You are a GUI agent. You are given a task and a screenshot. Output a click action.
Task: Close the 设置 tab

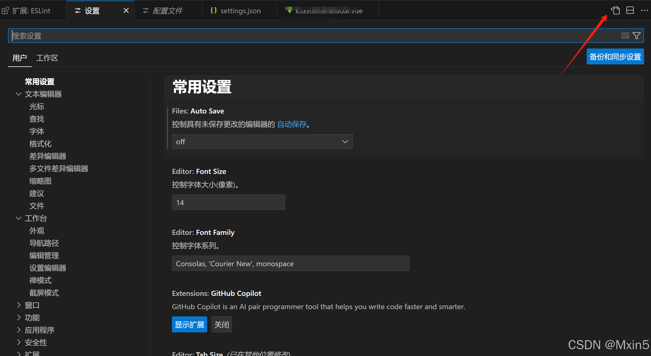click(126, 11)
